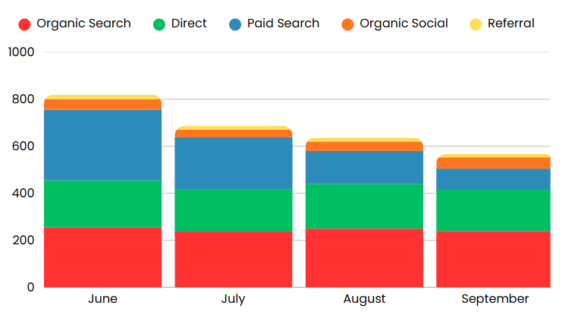The width and height of the screenshot is (572, 321).
Task: Select June's red Organic Search bar segment
Action: (x=102, y=256)
